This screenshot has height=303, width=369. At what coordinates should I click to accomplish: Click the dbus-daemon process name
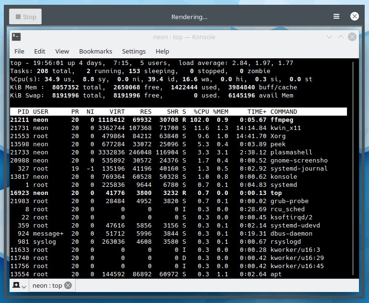tap(291, 234)
